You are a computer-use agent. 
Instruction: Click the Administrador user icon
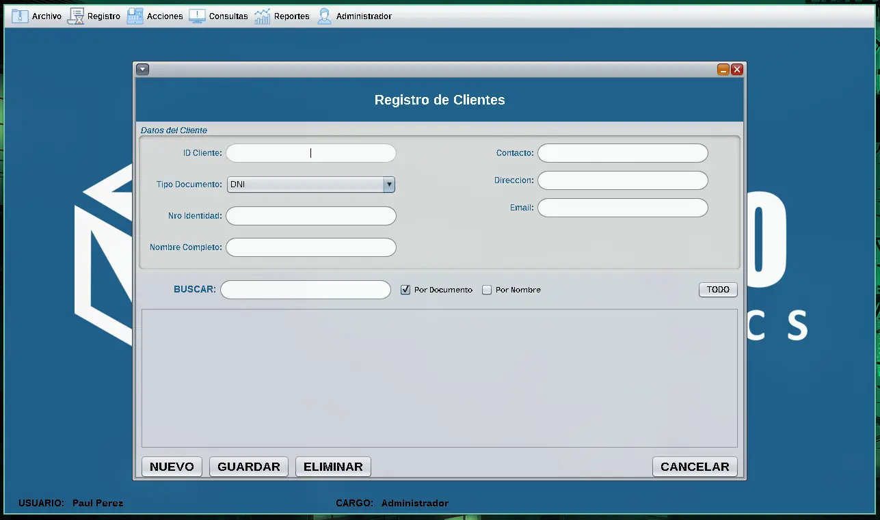(324, 16)
